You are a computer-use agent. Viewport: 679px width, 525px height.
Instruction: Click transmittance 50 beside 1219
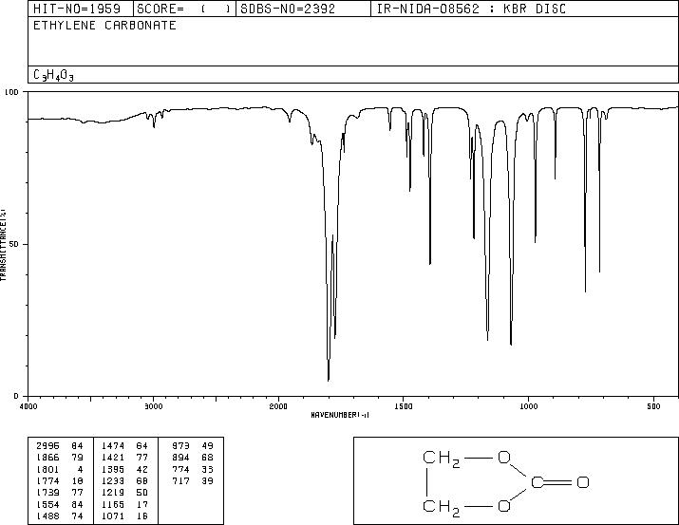click(142, 493)
